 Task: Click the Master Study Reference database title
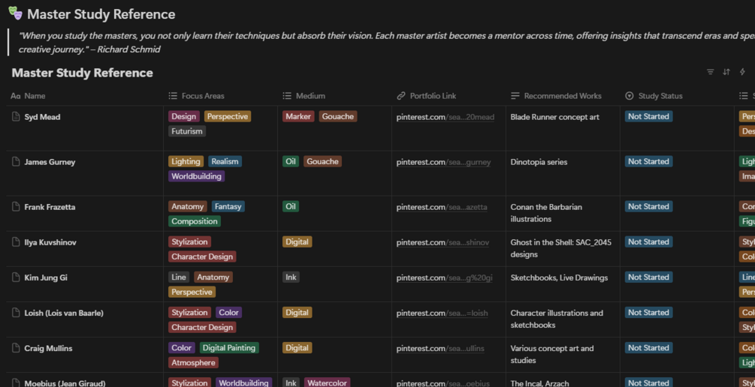pyautogui.click(x=83, y=73)
